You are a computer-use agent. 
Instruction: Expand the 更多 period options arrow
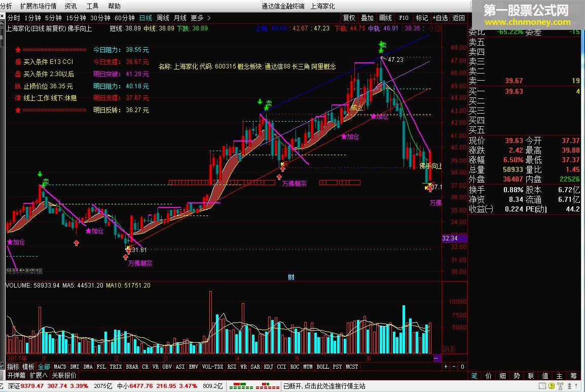pos(209,18)
